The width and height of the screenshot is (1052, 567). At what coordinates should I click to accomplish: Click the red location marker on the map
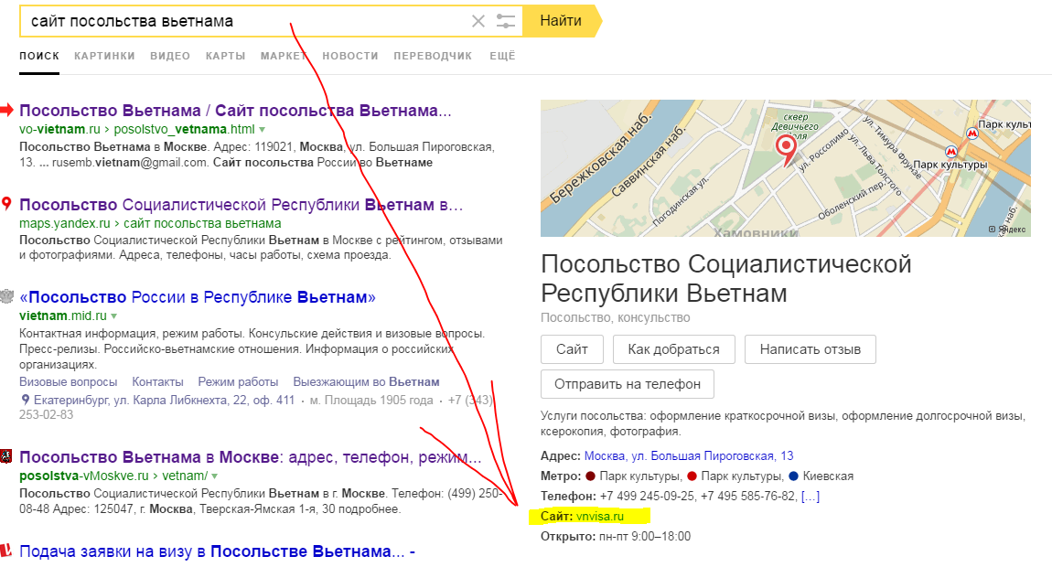pyautogui.click(x=786, y=149)
